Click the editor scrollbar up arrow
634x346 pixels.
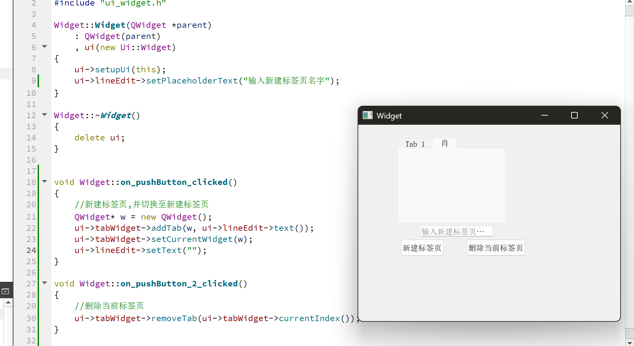click(630, 2)
